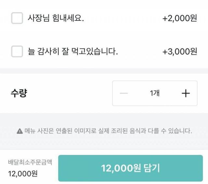Click the 수량 label
208x184 pixels.
coord(19,93)
